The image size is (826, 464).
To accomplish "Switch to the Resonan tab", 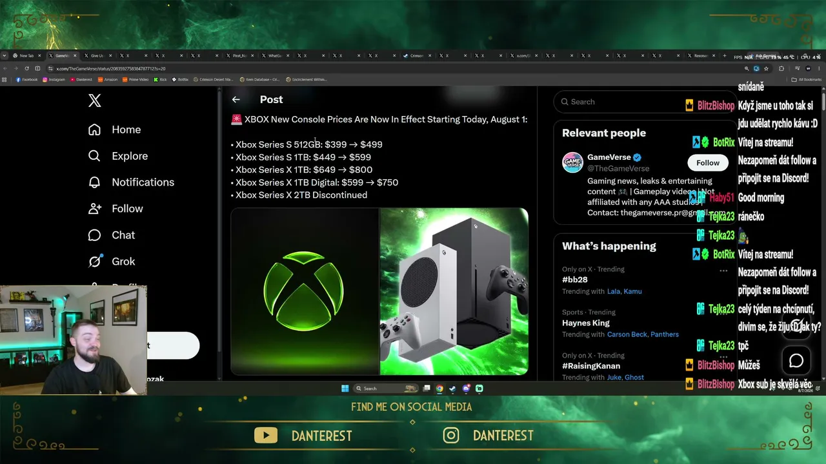I will [700, 56].
